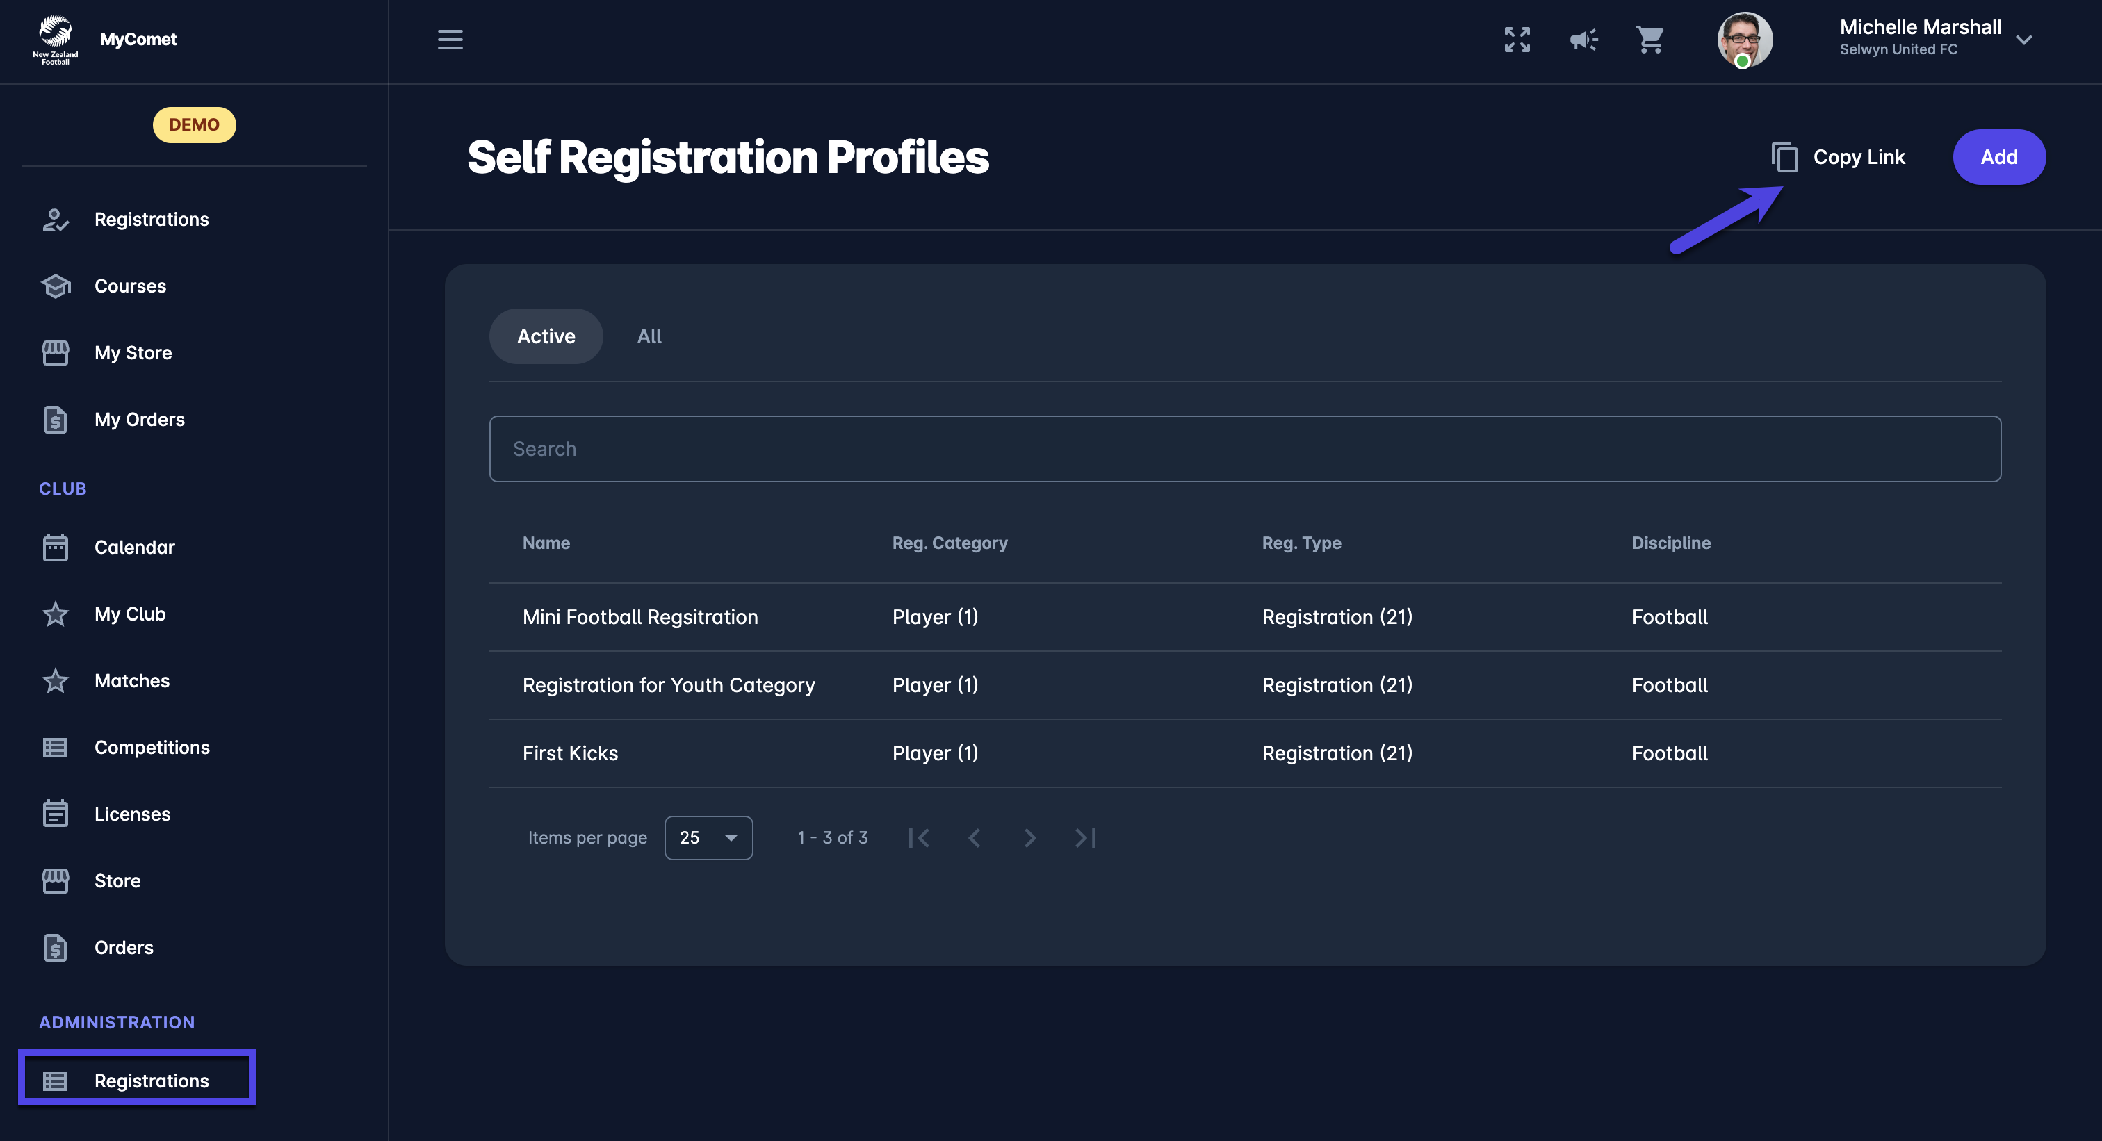Open the items per page dropdown

(x=708, y=837)
